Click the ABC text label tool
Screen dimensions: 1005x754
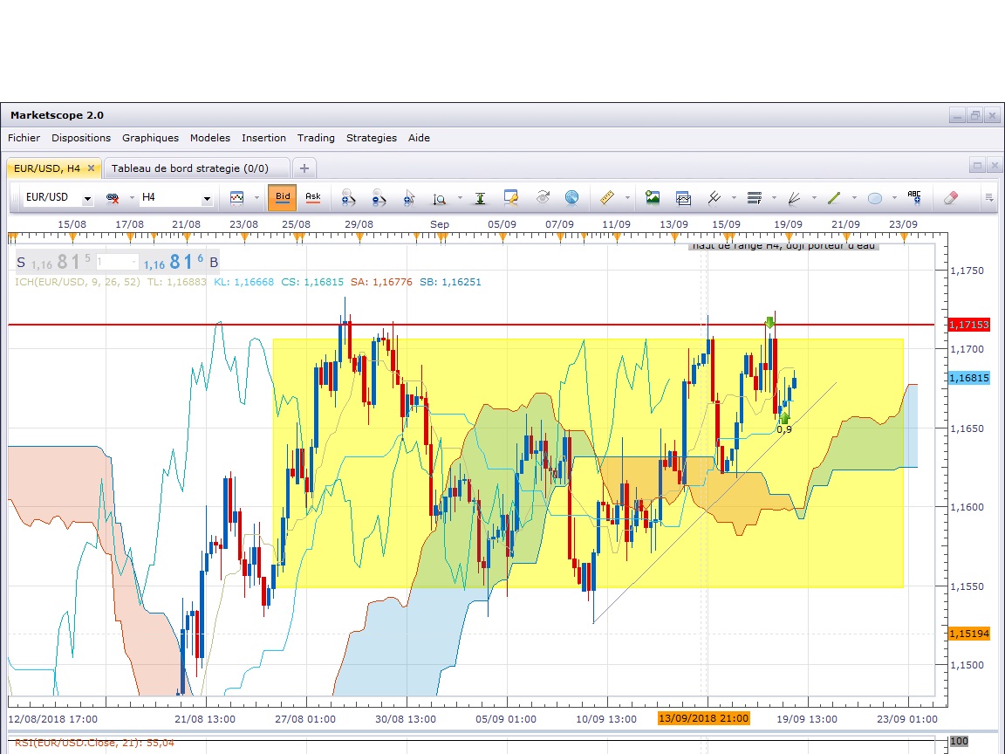tap(914, 198)
